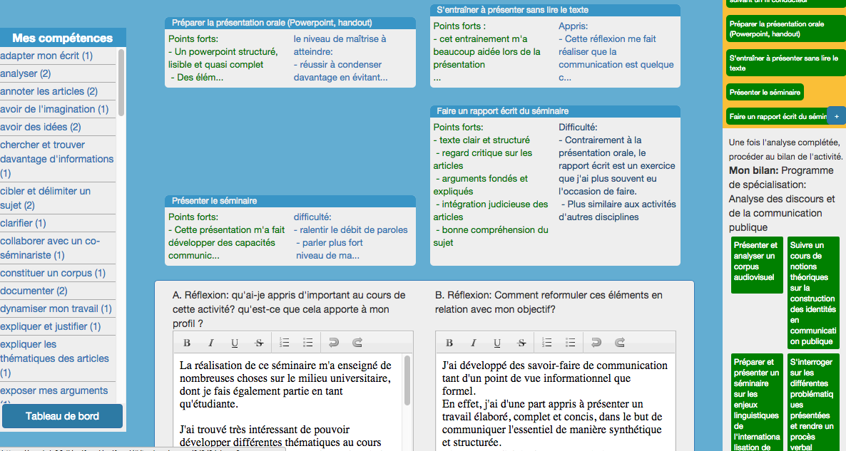Click the plus button beside 'Faire un rapport écrit'
846x451 pixels.
[836, 116]
